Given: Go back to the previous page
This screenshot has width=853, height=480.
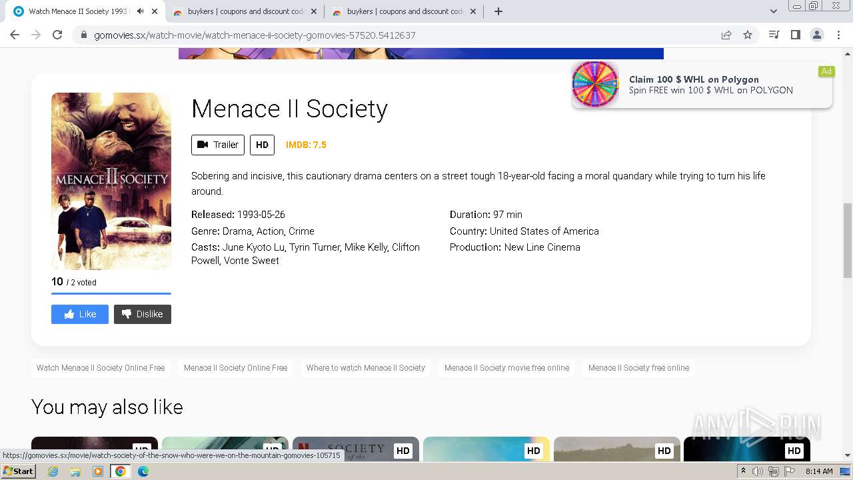Looking at the screenshot, I should point(15,35).
